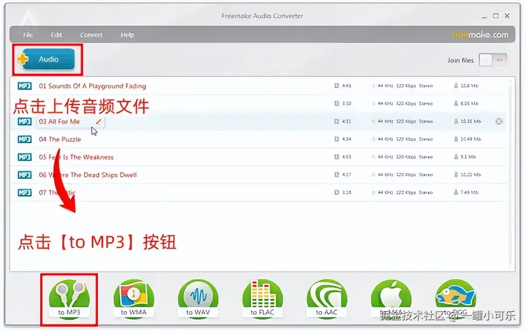
Task: Select track 05 Fear Is The Weakness
Action: click(x=76, y=157)
